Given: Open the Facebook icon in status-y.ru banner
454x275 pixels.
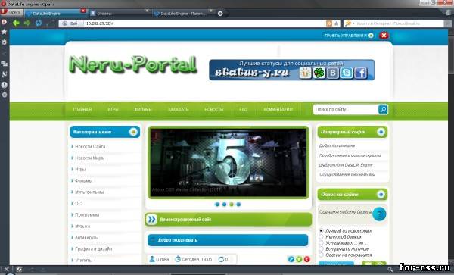Looking at the screenshot, I should 361,73.
